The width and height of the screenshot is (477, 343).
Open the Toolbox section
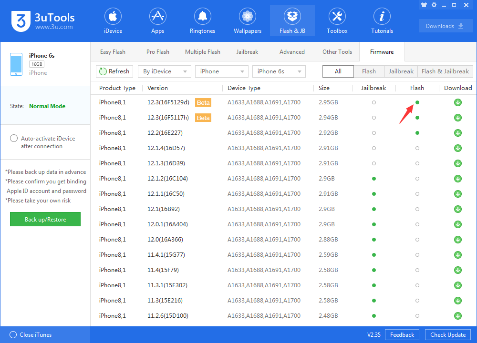[337, 21]
